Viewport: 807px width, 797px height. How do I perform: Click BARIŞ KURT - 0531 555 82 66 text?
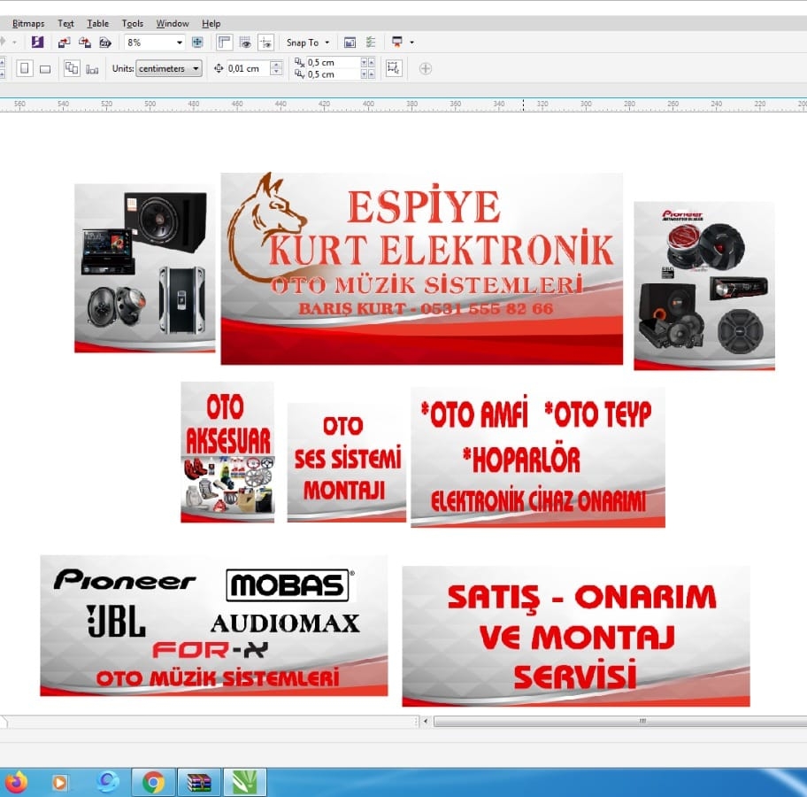pos(427,308)
